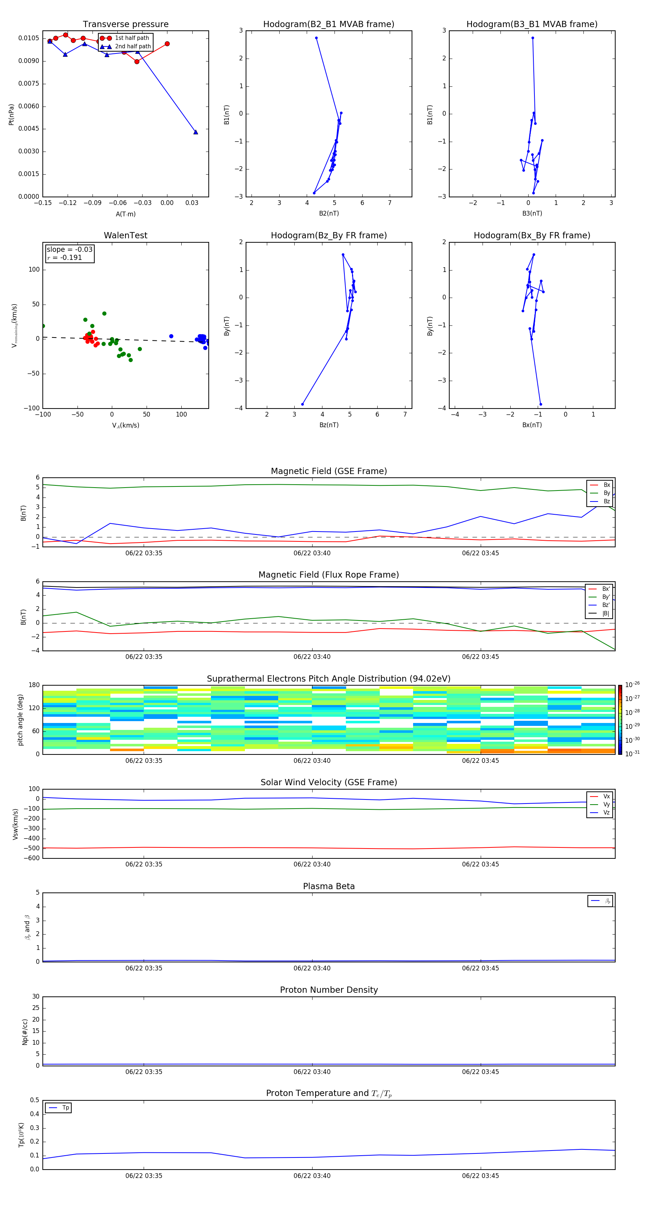Click the 'Plasma Beta' panel title
Screen dimensions: 658x1208
pyautogui.click(x=329, y=886)
